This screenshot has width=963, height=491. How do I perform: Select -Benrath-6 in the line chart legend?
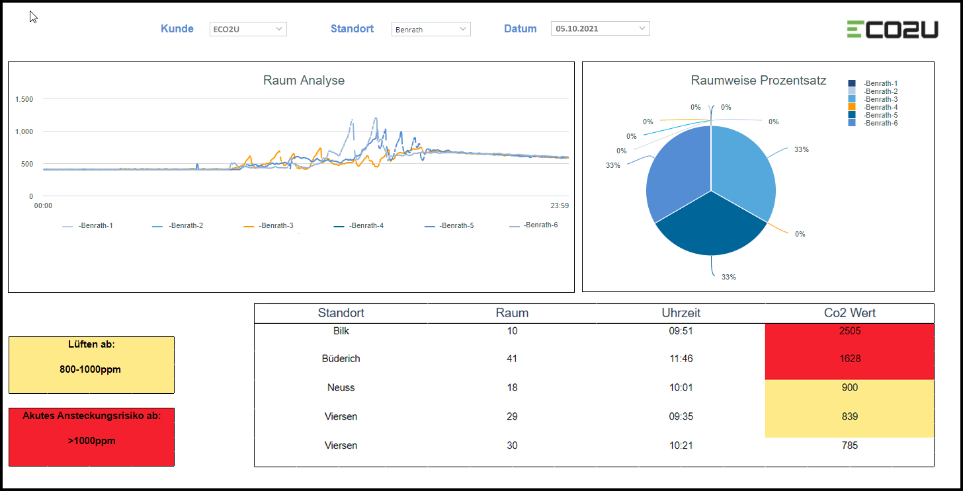[533, 225]
